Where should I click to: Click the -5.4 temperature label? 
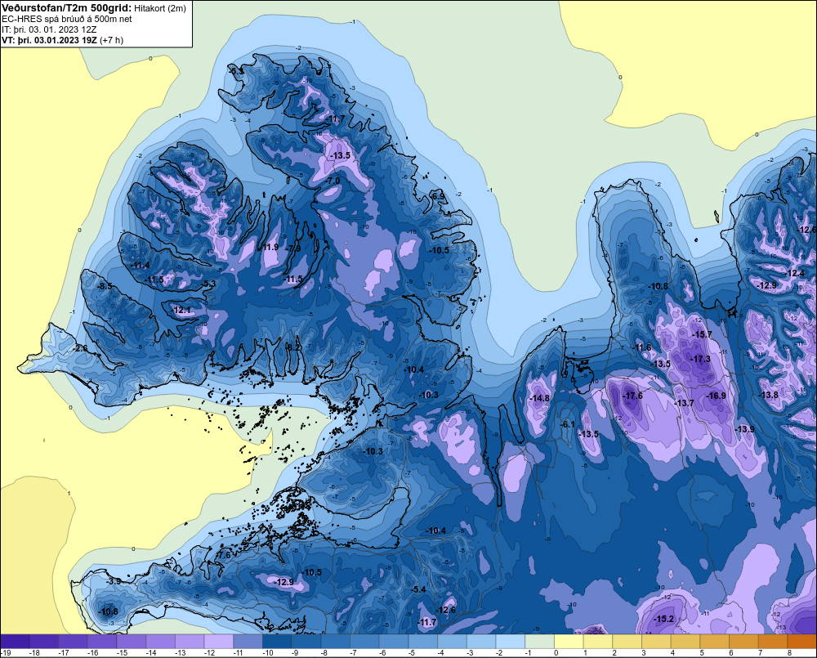418,589
